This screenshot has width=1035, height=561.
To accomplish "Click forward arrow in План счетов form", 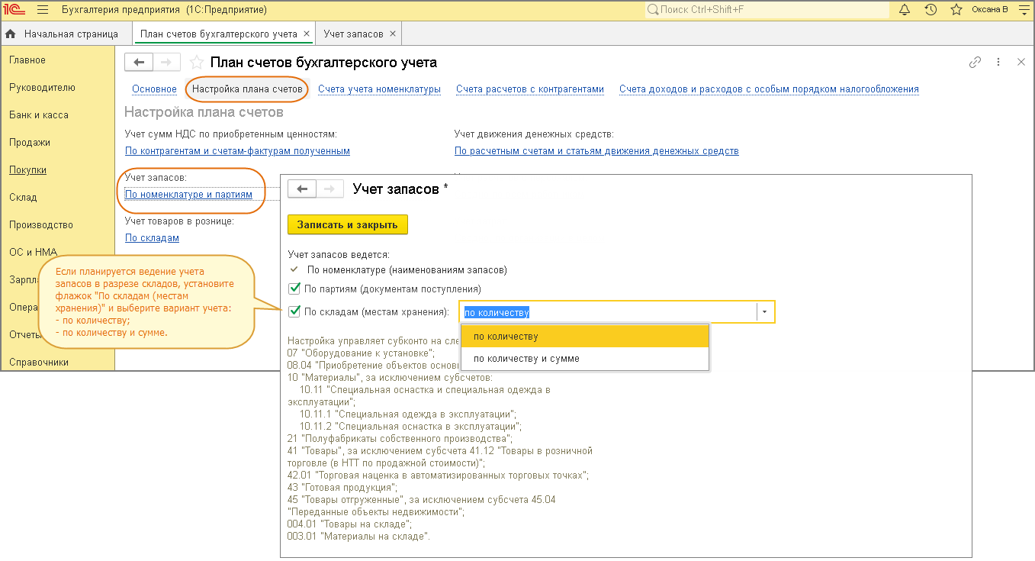I will click(167, 63).
